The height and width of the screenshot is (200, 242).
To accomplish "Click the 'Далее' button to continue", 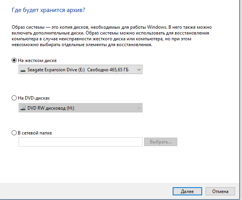I will pyautogui.click(x=187, y=191).
